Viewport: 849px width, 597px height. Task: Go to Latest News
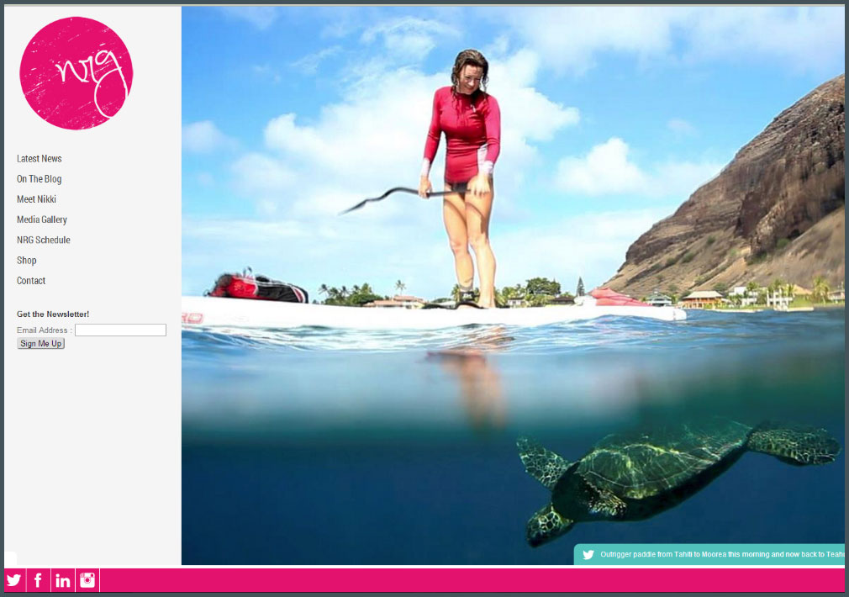click(x=39, y=159)
